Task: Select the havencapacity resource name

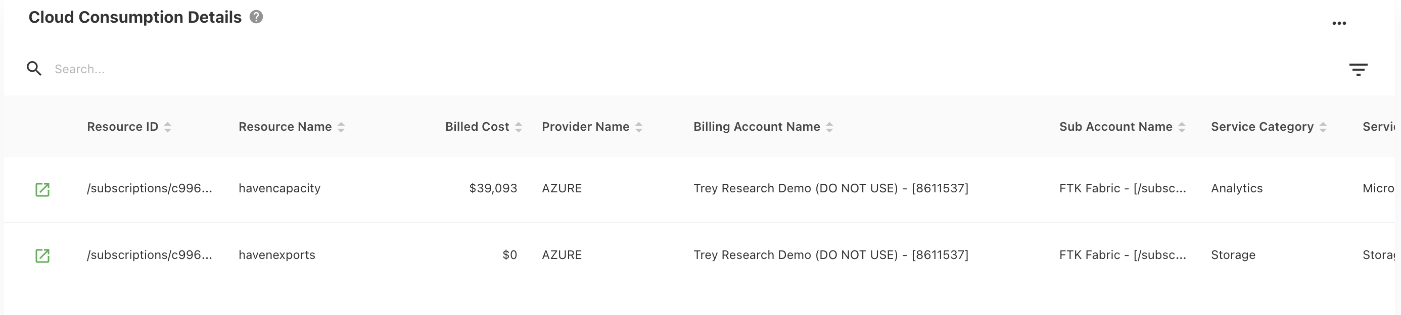Action: tap(279, 188)
